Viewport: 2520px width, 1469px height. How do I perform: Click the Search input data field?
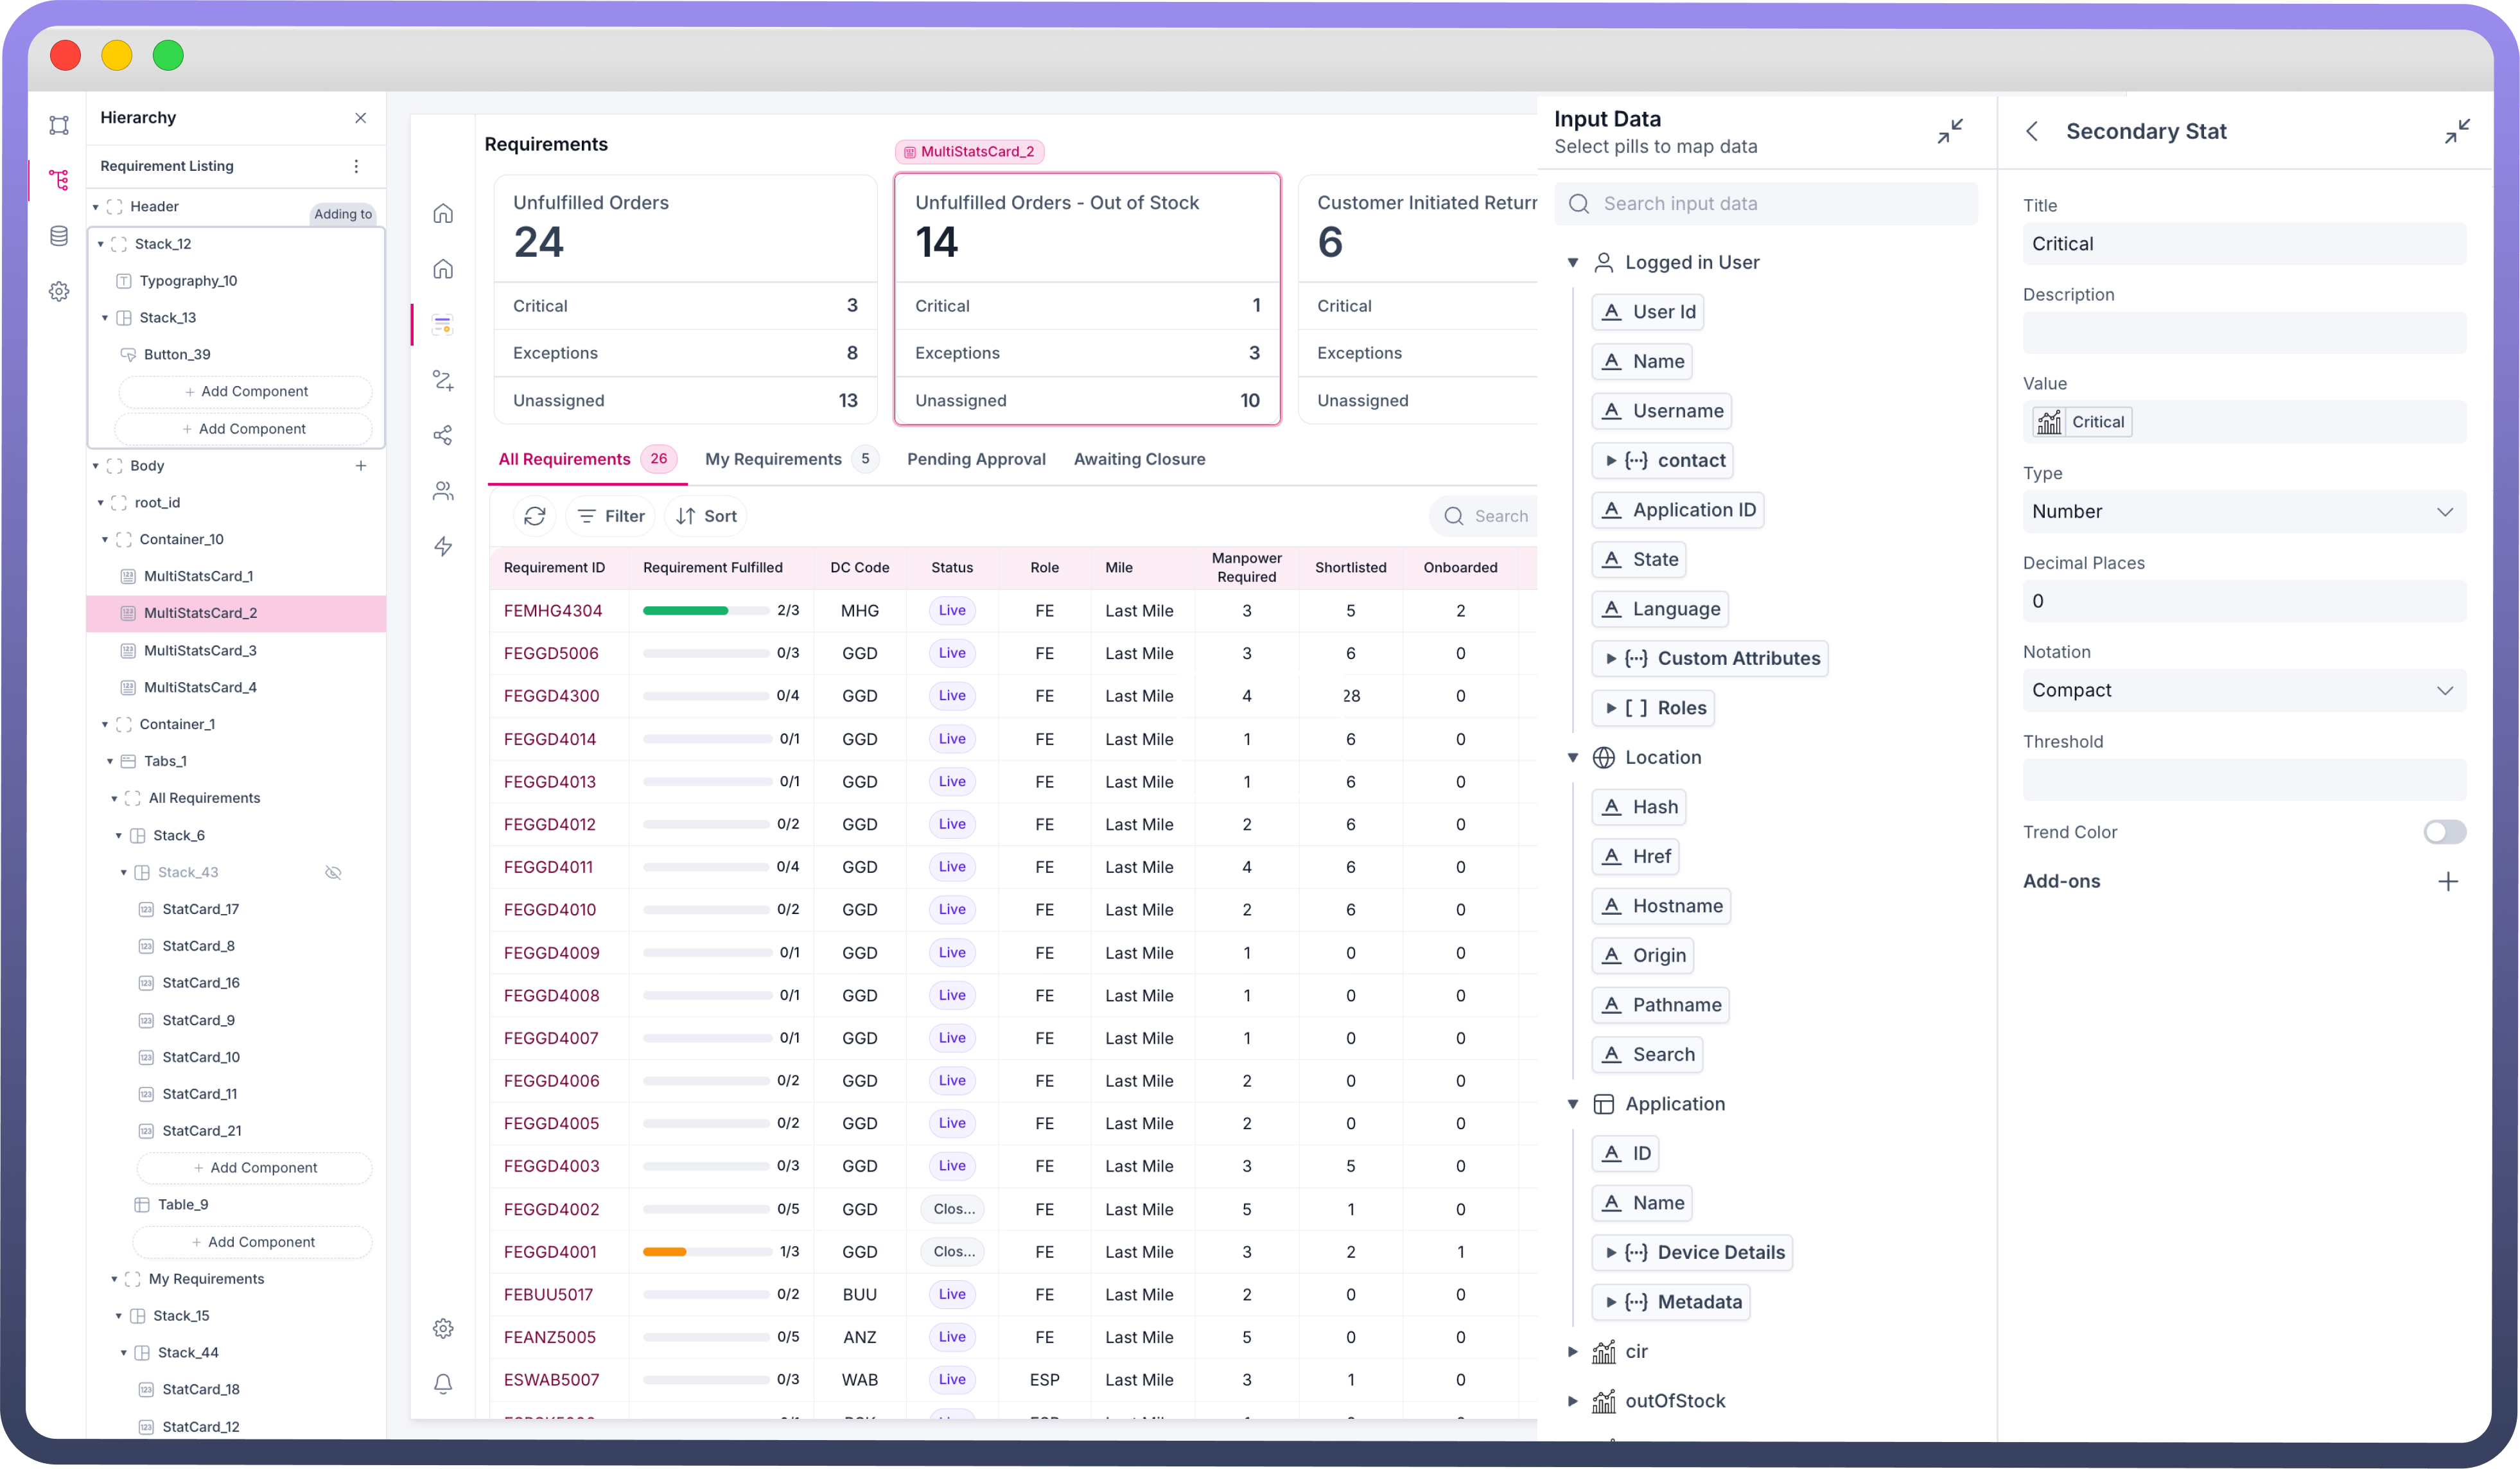[x=1765, y=203]
